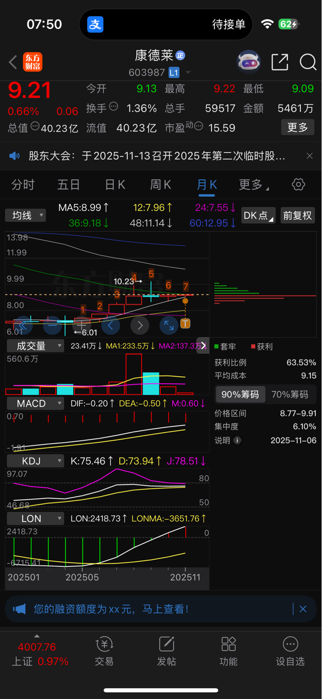The width and height of the screenshot is (322, 699).
Task: Tap the MA5:8.99 moving average label
Action: (x=84, y=207)
